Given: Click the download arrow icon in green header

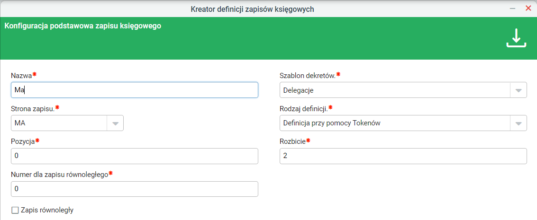Looking at the screenshot, I should coord(516,38).
